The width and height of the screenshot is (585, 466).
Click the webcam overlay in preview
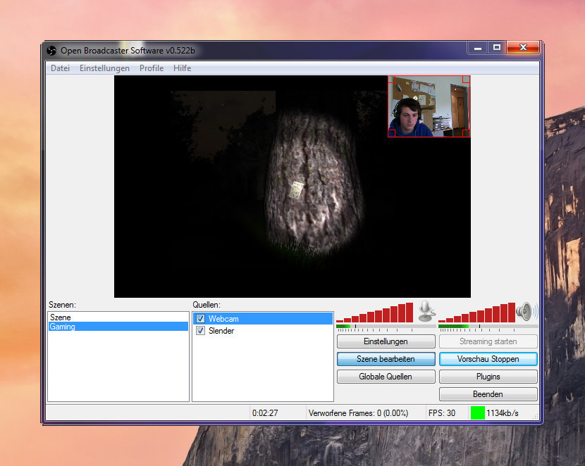coord(429,106)
